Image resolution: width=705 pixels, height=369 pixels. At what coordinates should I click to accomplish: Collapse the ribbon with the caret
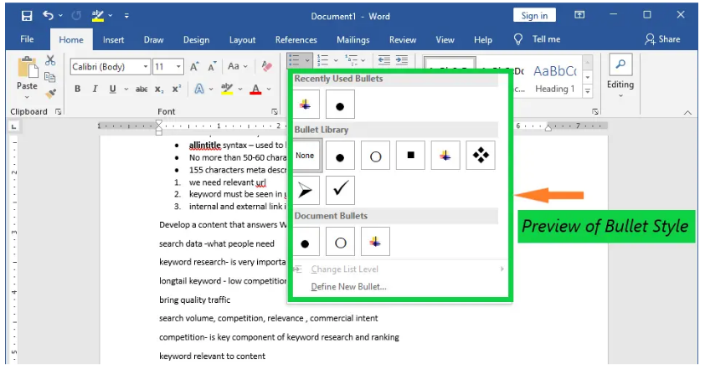[x=687, y=113]
